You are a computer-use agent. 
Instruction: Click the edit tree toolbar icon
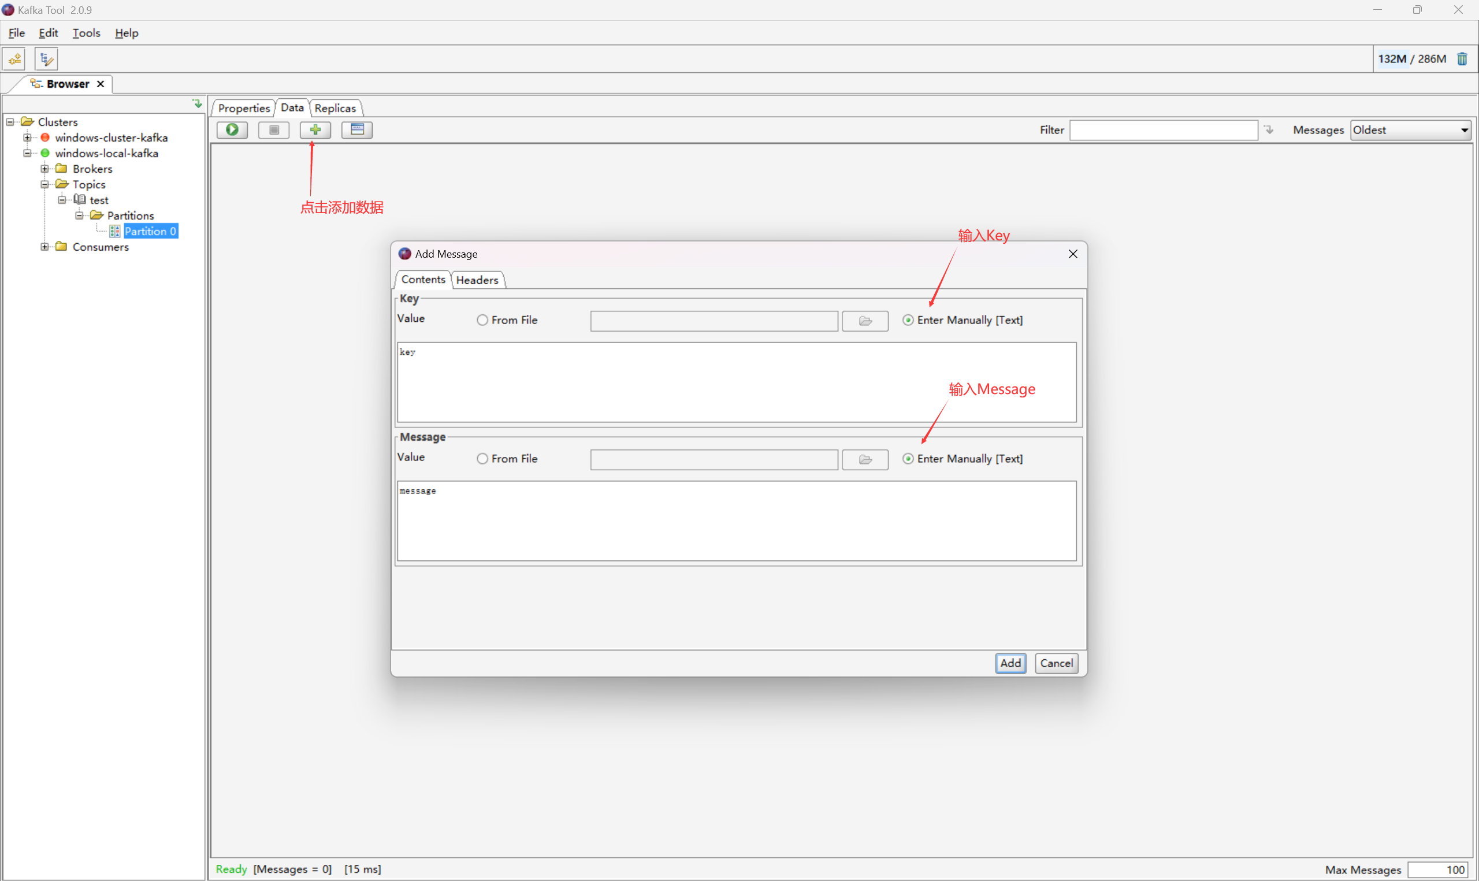(x=46, y=59)
